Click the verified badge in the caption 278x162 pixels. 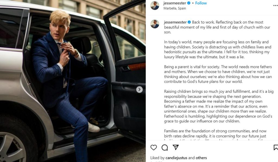189,22
